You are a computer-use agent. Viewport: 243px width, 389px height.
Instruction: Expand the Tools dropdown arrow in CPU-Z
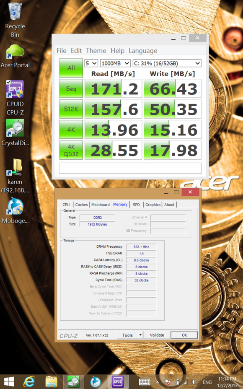point(140,335)
